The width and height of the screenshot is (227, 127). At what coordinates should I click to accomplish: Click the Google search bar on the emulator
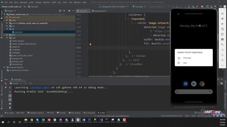[x=194, y=92]
